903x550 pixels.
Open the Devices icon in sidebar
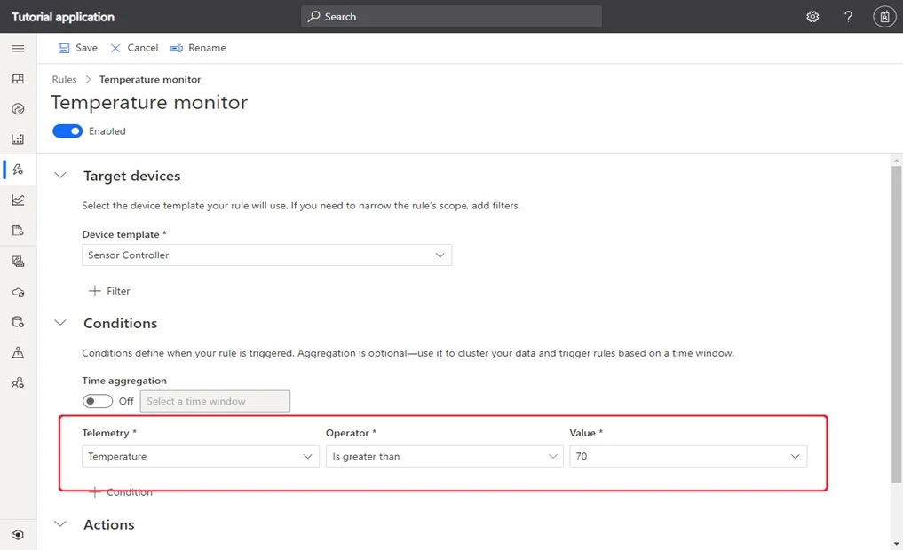pos(18,109)
